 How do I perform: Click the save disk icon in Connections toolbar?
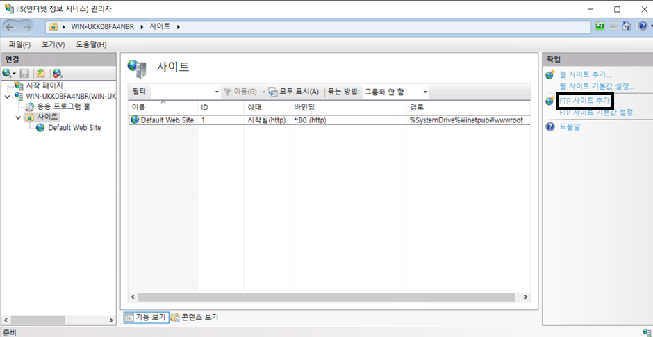tap(24, 73)
